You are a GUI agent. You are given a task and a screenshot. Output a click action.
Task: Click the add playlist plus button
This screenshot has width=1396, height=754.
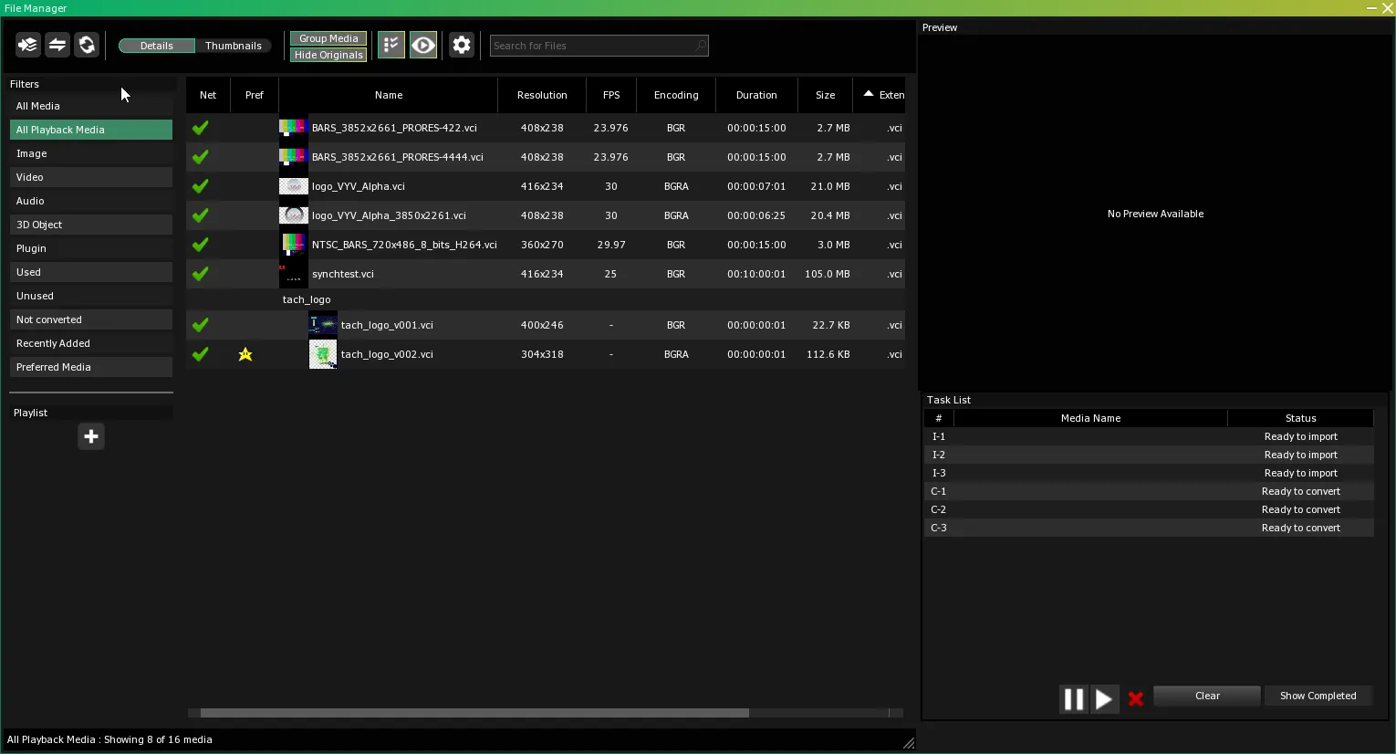point(91,436)
